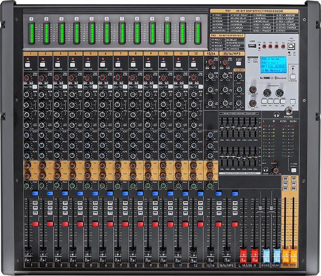Mute channel 1 with blue mute button

(x=35, y=194)
